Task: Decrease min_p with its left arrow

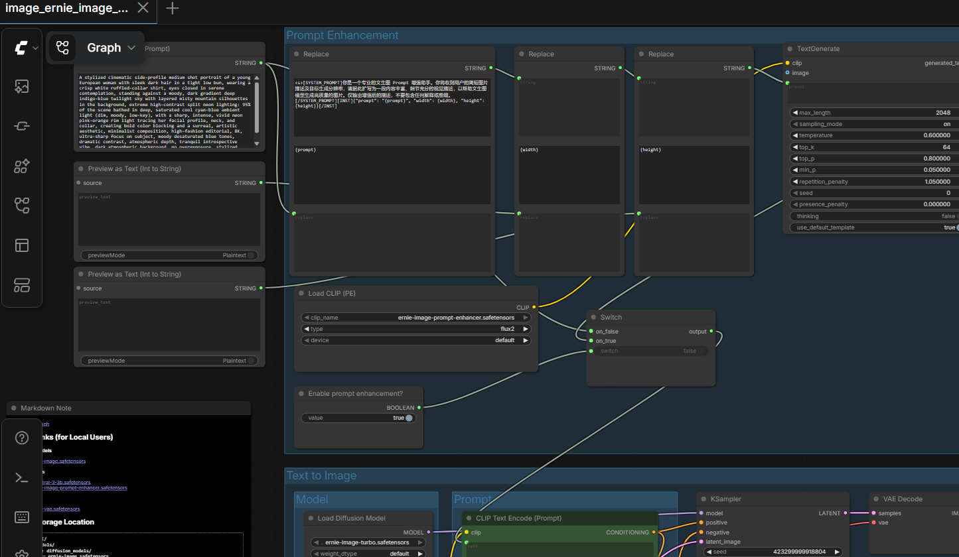Action: click(795, 170)
